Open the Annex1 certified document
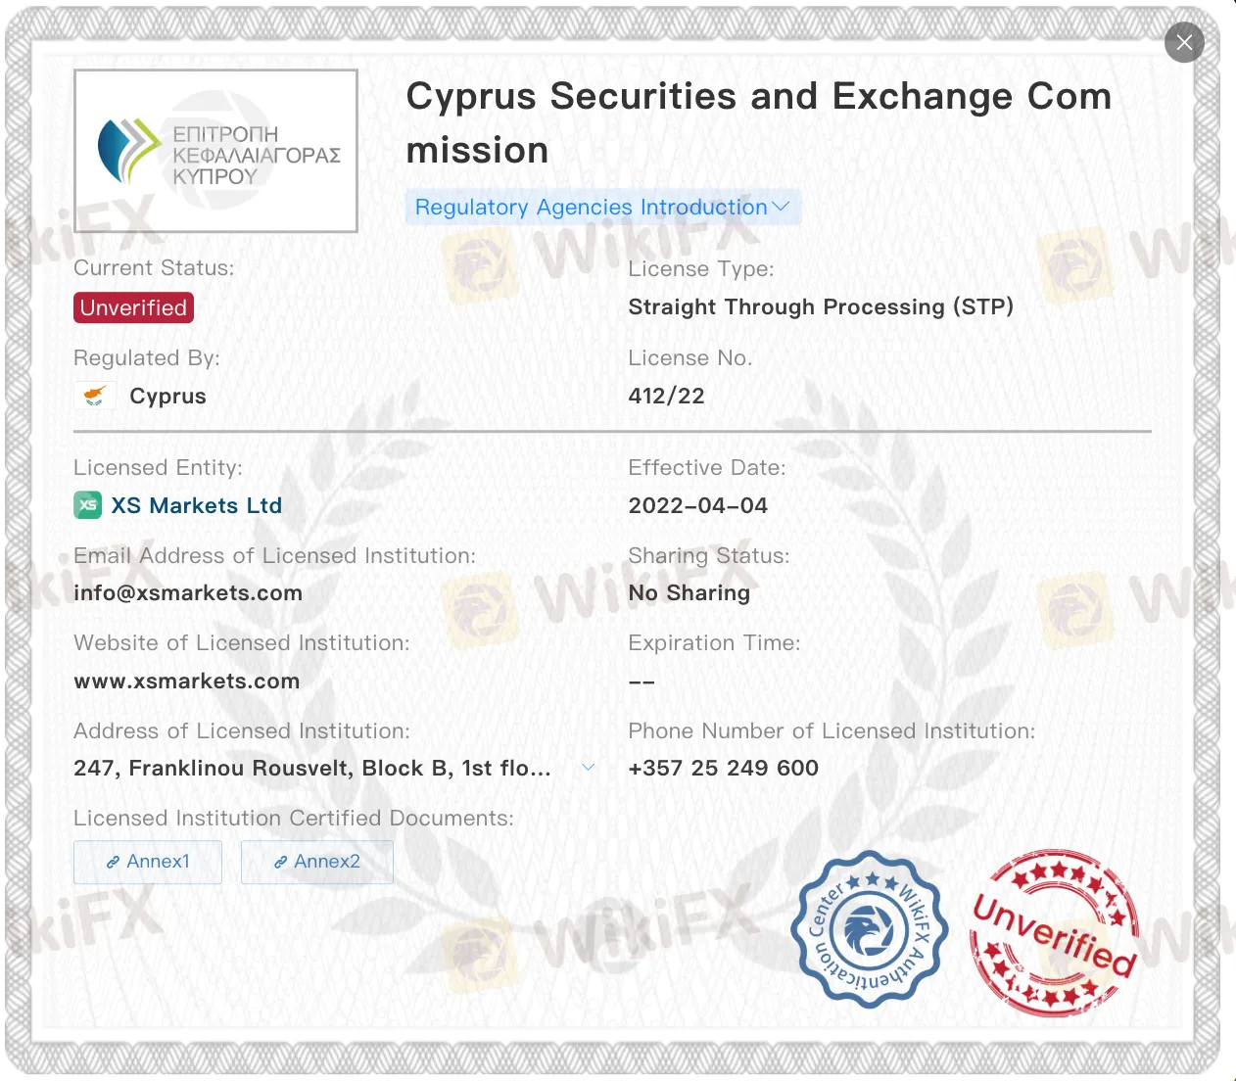The width and height of the screenshot is (1236, 1081). pos(148,862)
